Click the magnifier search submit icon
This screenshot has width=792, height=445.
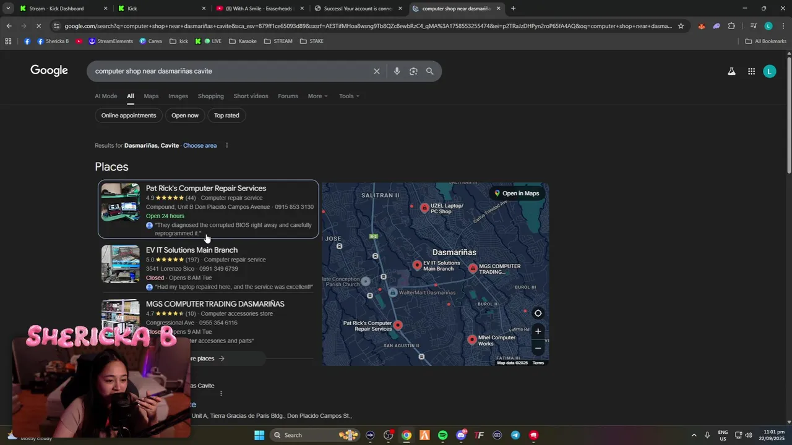point(429,71)
